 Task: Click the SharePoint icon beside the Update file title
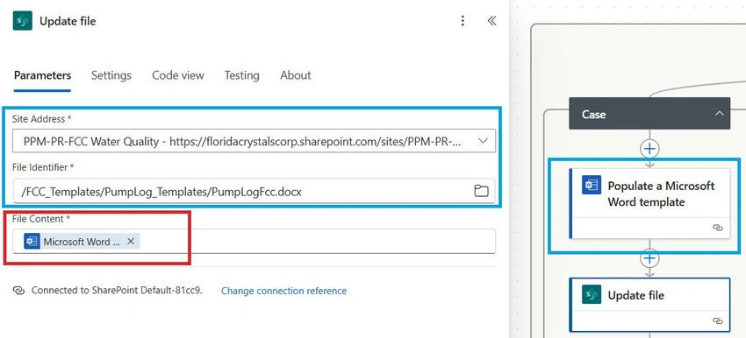pyautogui.click(x=22, y=21)
